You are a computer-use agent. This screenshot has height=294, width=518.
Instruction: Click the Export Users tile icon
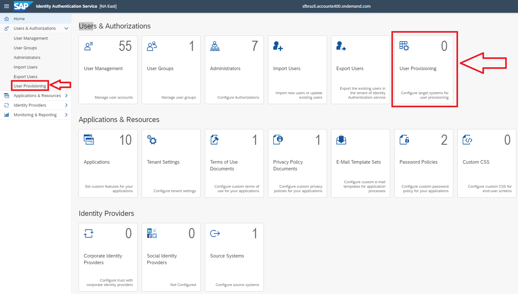(341, 46)
